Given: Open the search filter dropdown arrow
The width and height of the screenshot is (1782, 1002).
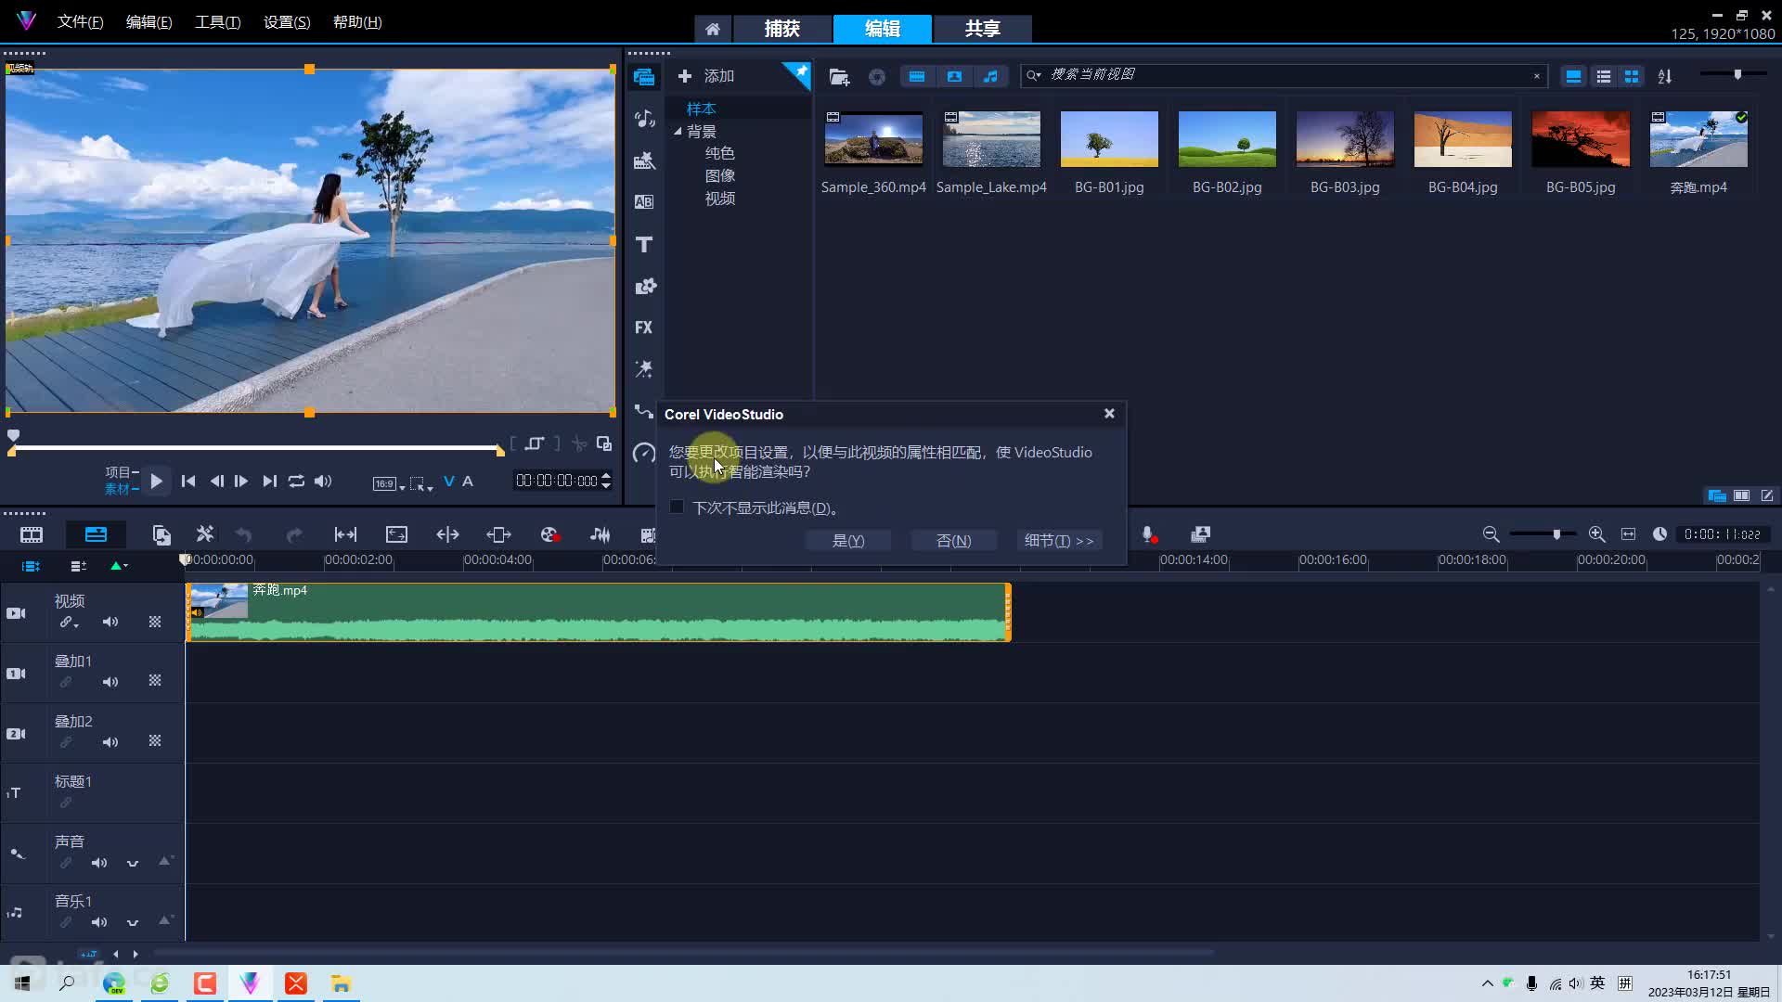Looking at the screenshot, I should click(x=1033, y=75).
